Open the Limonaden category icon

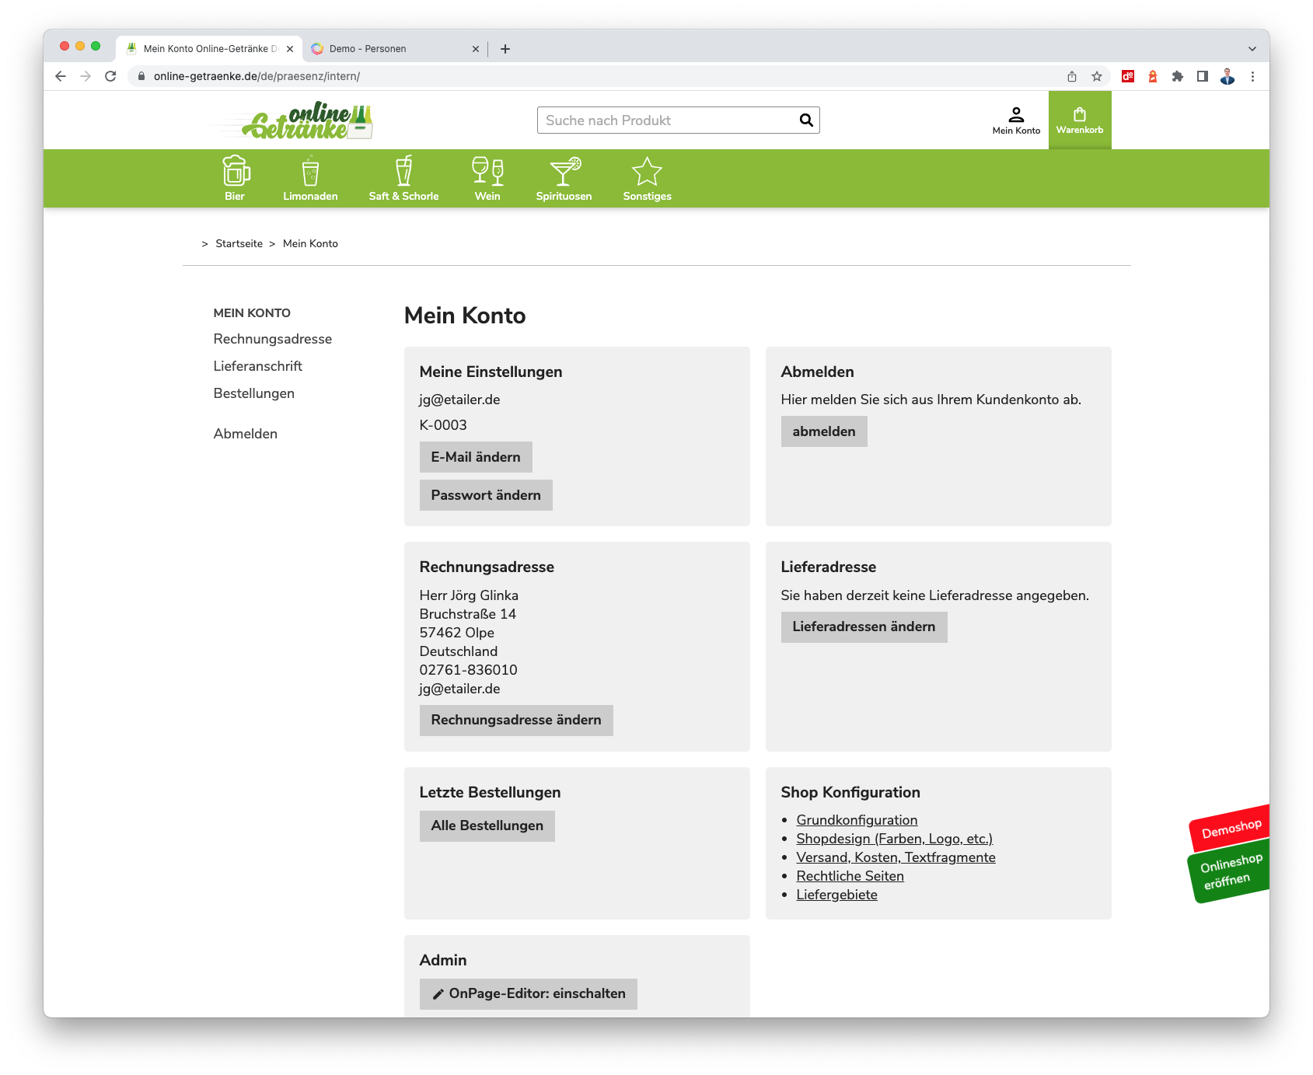point(310,172)
